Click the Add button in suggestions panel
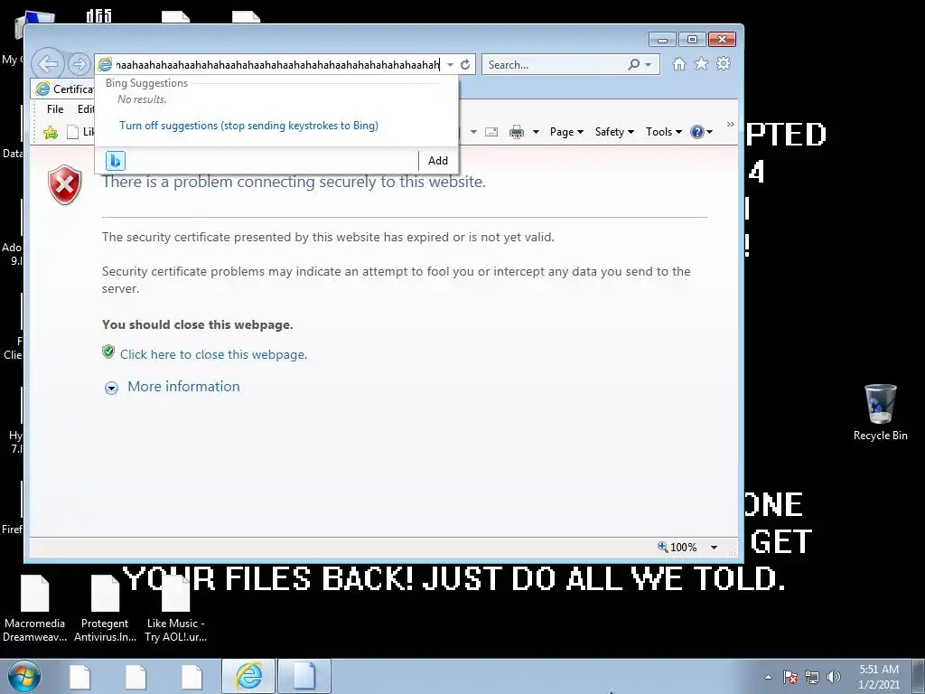The width and height of the screenshot is (925, 694). click(438, 161)
